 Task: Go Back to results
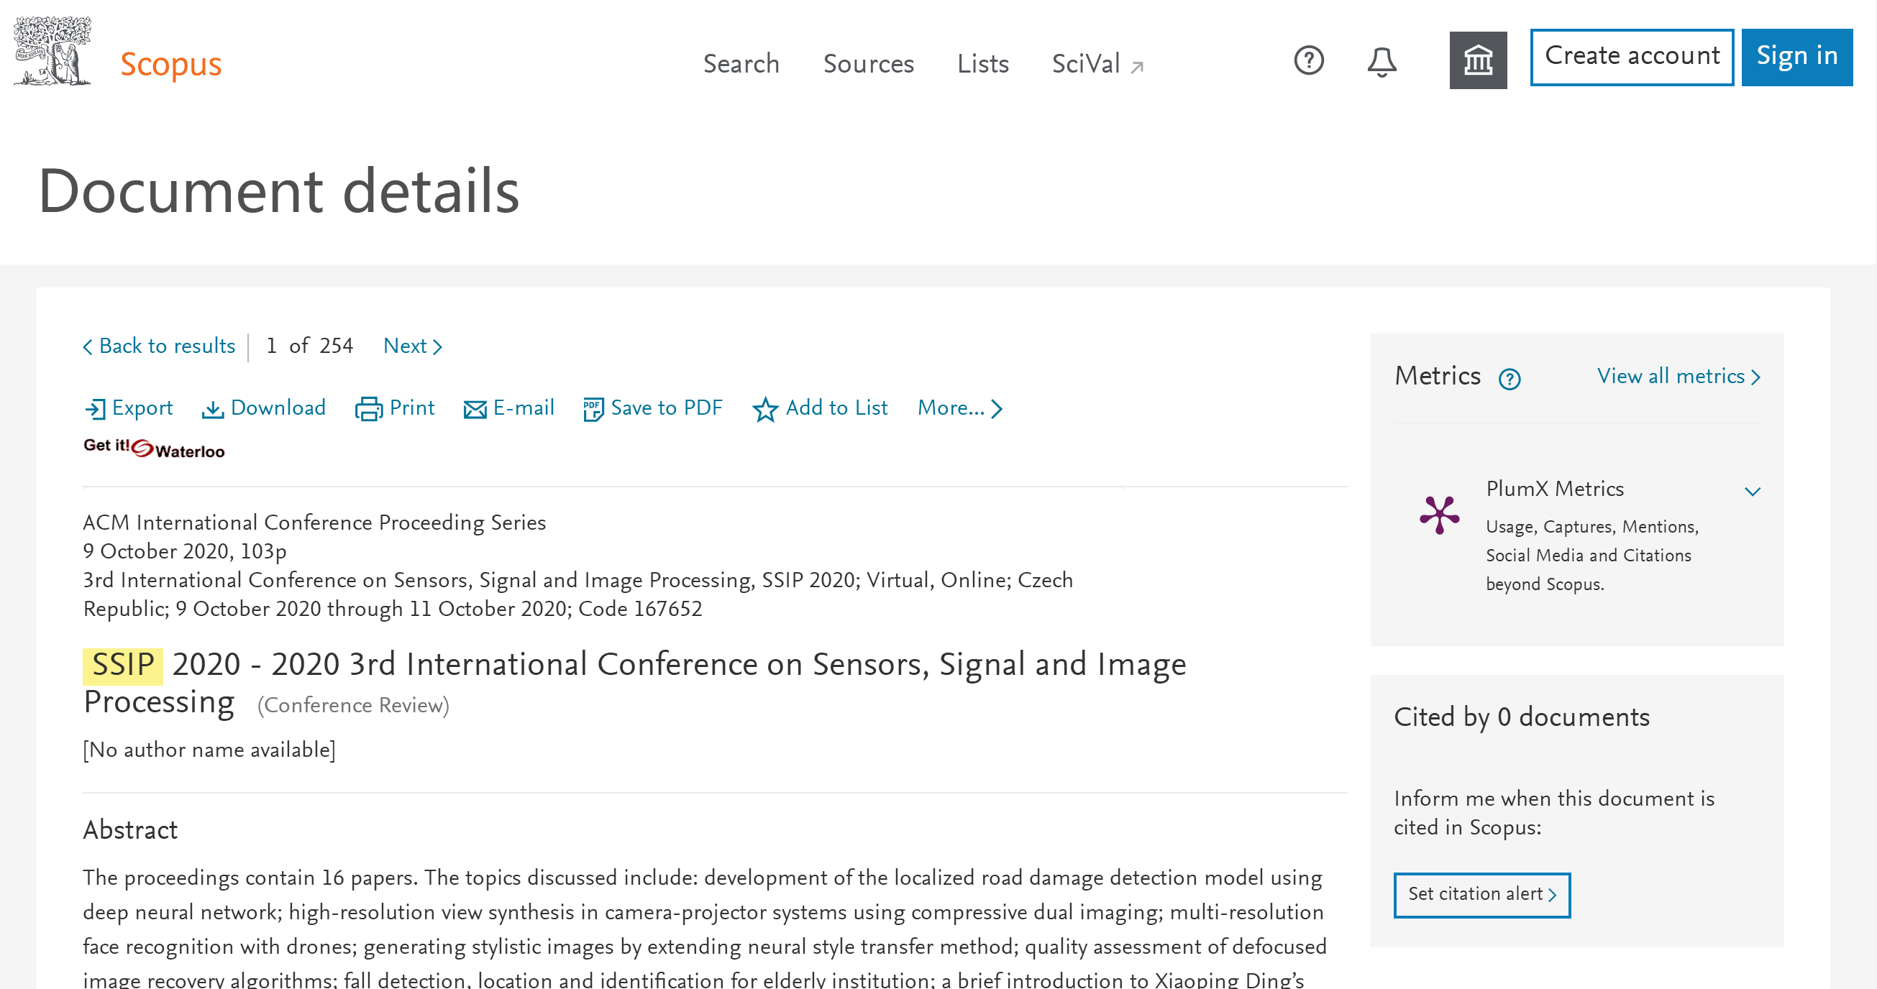point(160,346)
